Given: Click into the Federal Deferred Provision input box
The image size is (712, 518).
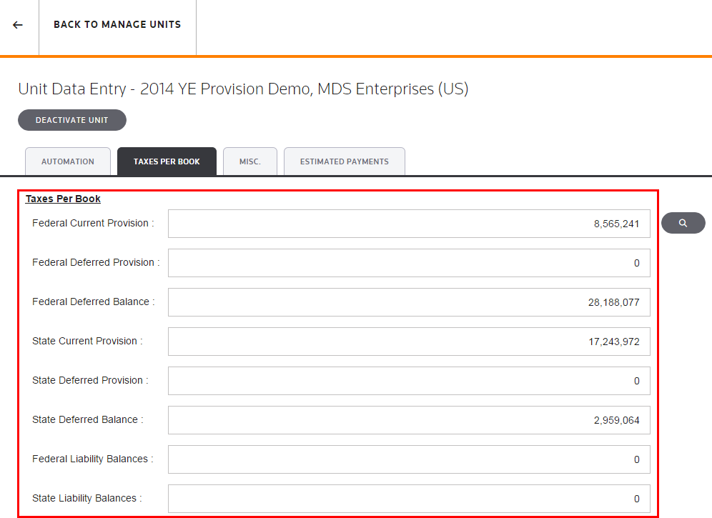Looking at the screenshot, I should pyautogui.click(x=409, y=263).
